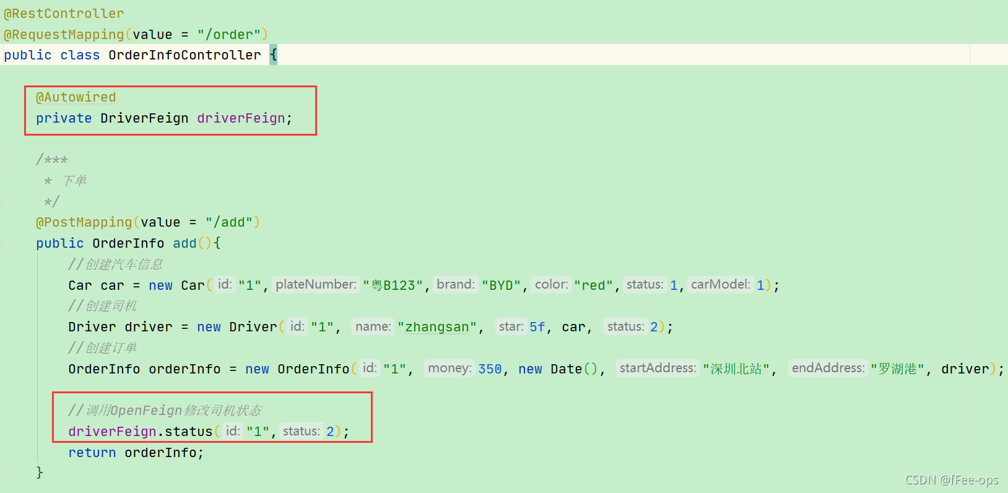Click the 下单 Javadoc comment text

point(74,181)
